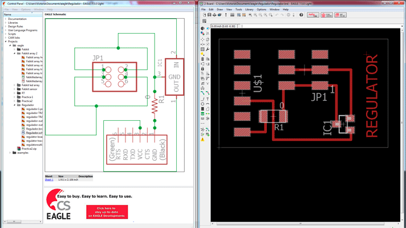Open the Board window Edit menu

click(212, 9)
